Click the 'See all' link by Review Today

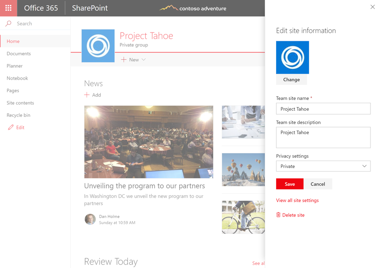tap(258, 263)
